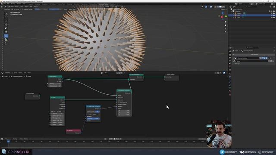
Task: Click the Cone Depth value field
Action: [x=57, y=124]
